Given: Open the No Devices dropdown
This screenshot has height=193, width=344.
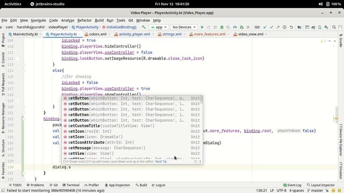Looking at the screenshot, I should coord(184,27).
